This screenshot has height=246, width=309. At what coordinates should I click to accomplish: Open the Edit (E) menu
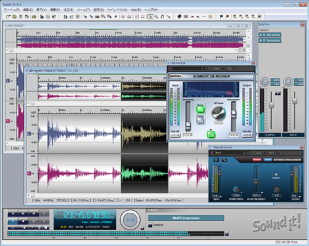tap(28, 10)
